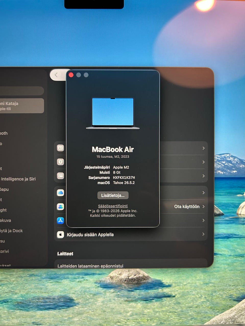245x326 pixels.
Task: Click the personal info card icon
Action: click(x=60, y=148)
